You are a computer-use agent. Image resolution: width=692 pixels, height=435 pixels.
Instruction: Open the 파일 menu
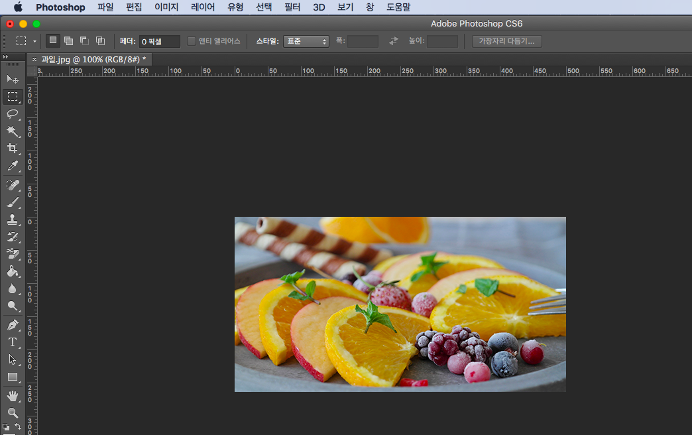105,7
